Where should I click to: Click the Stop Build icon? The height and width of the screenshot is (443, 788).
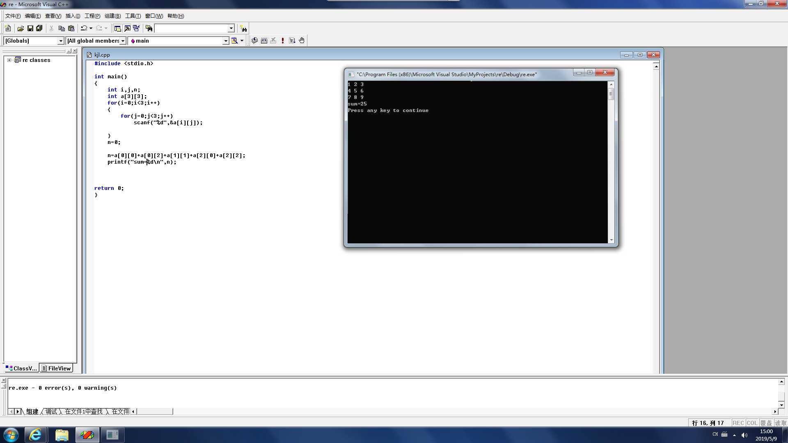point(273,41)
